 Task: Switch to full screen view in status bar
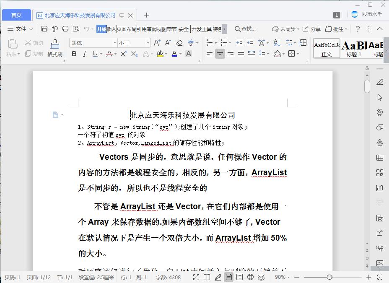(x=196, y=277)
